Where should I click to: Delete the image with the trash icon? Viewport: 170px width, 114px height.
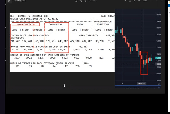coord(85,1)
